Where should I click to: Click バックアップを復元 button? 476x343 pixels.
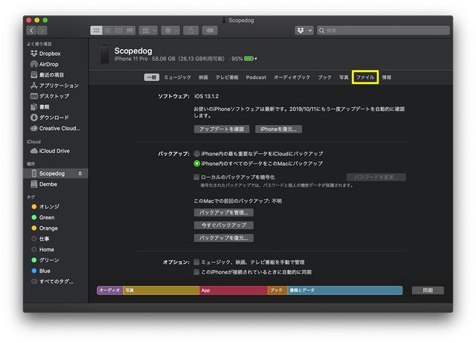[224, 238]
